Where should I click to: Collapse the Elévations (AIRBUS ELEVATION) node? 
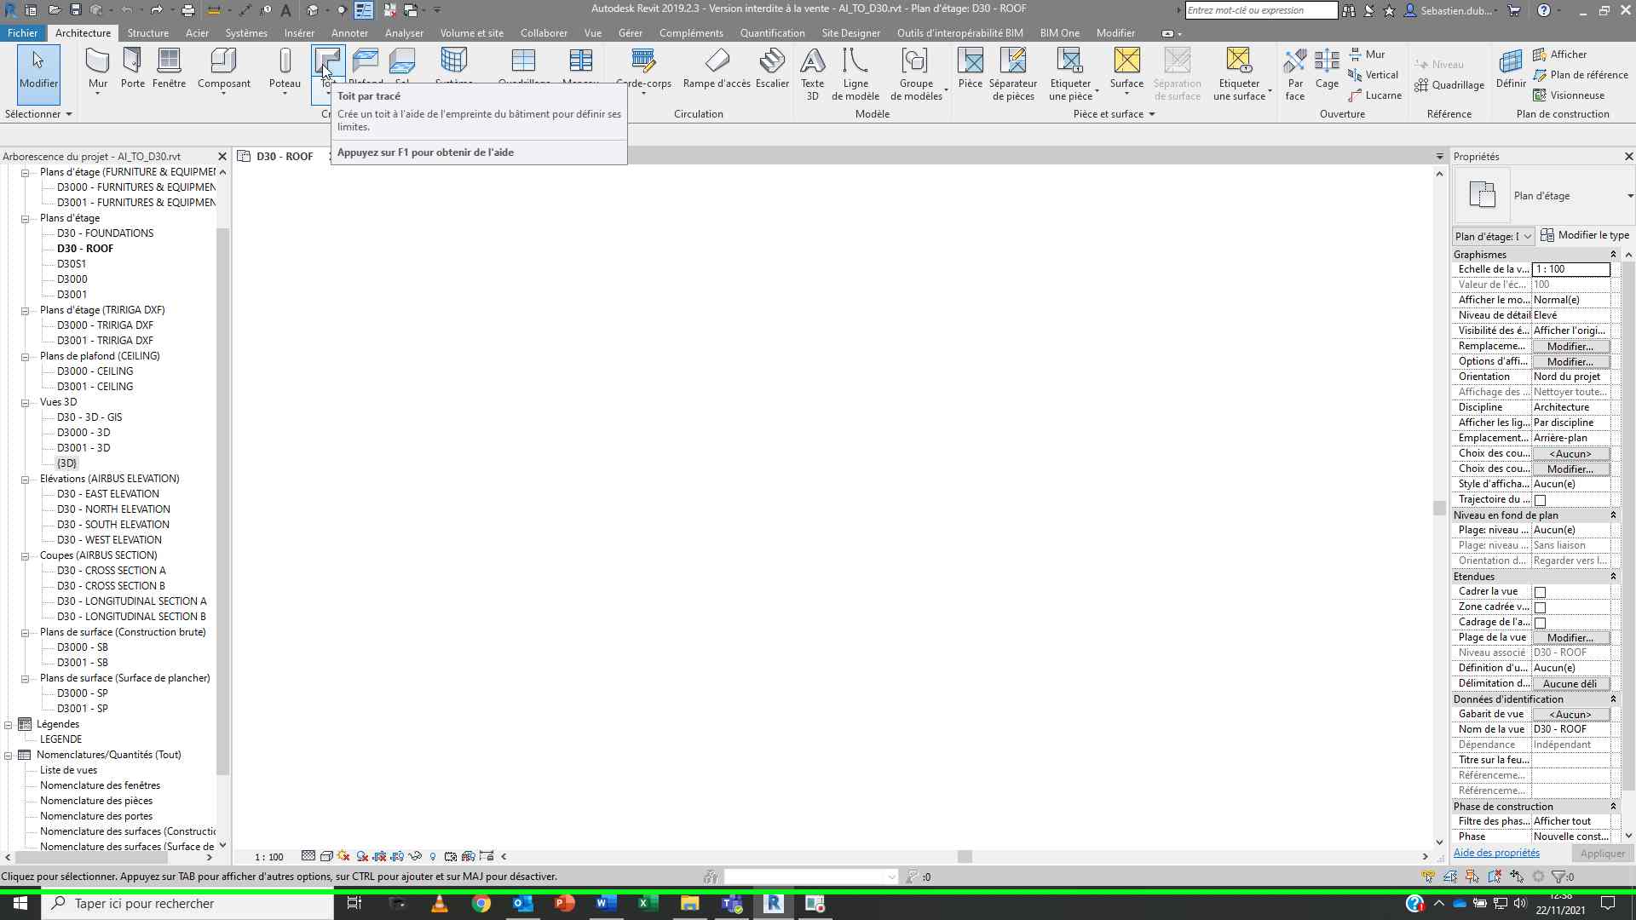coord(25,479)
